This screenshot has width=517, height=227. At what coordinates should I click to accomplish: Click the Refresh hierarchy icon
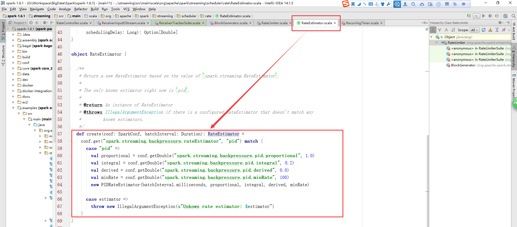[x=484, y=30]
